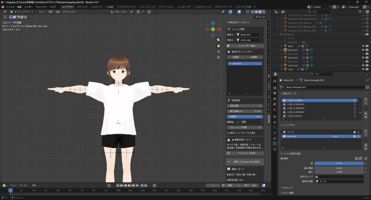Open the green Object Data tab icon
The height and width of the screenshot is (200, 371).
point(275,144)
